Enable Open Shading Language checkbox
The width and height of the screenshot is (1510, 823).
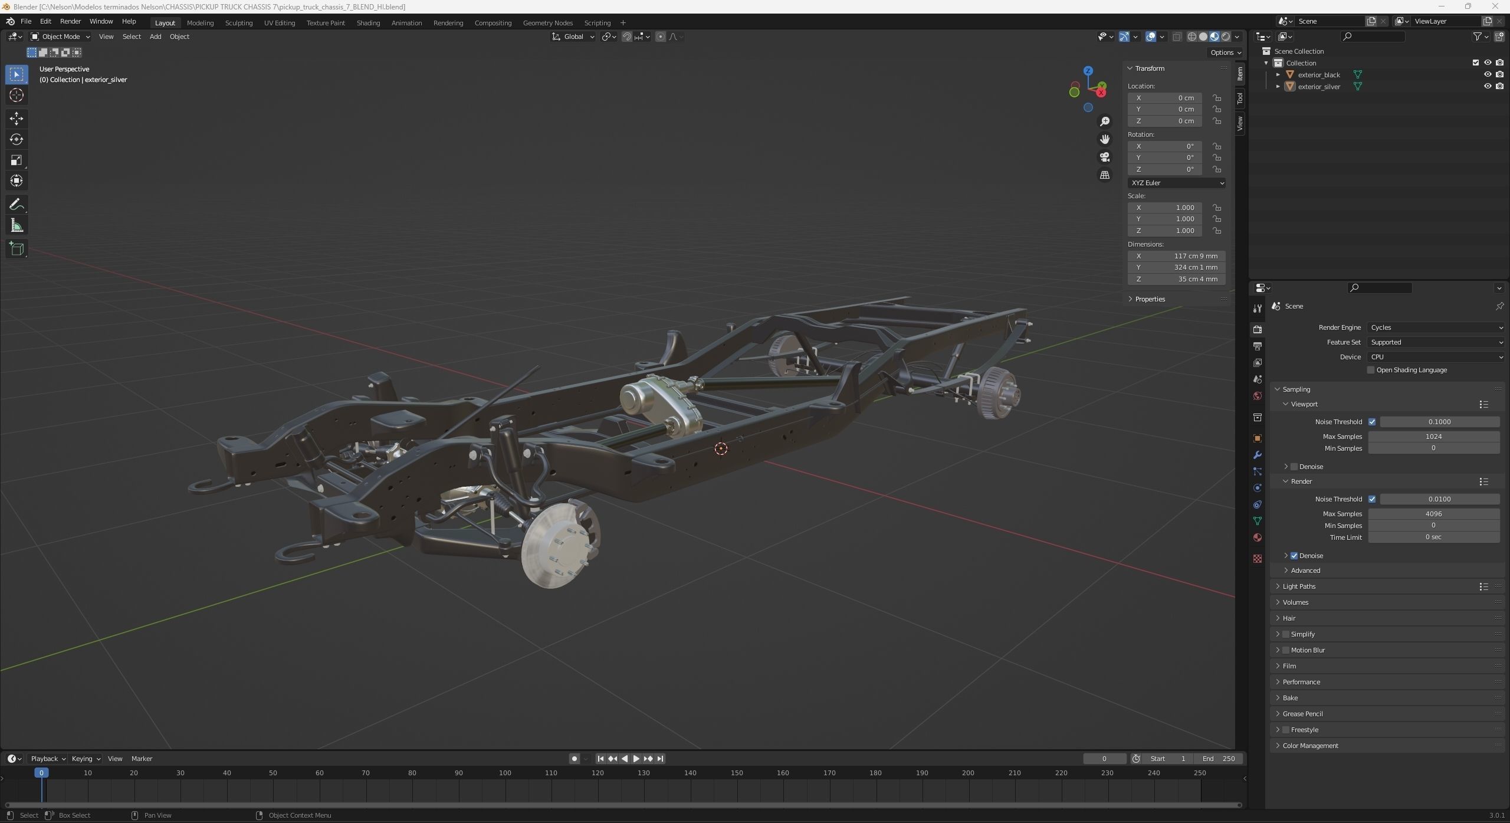[x=1371, y=370]
